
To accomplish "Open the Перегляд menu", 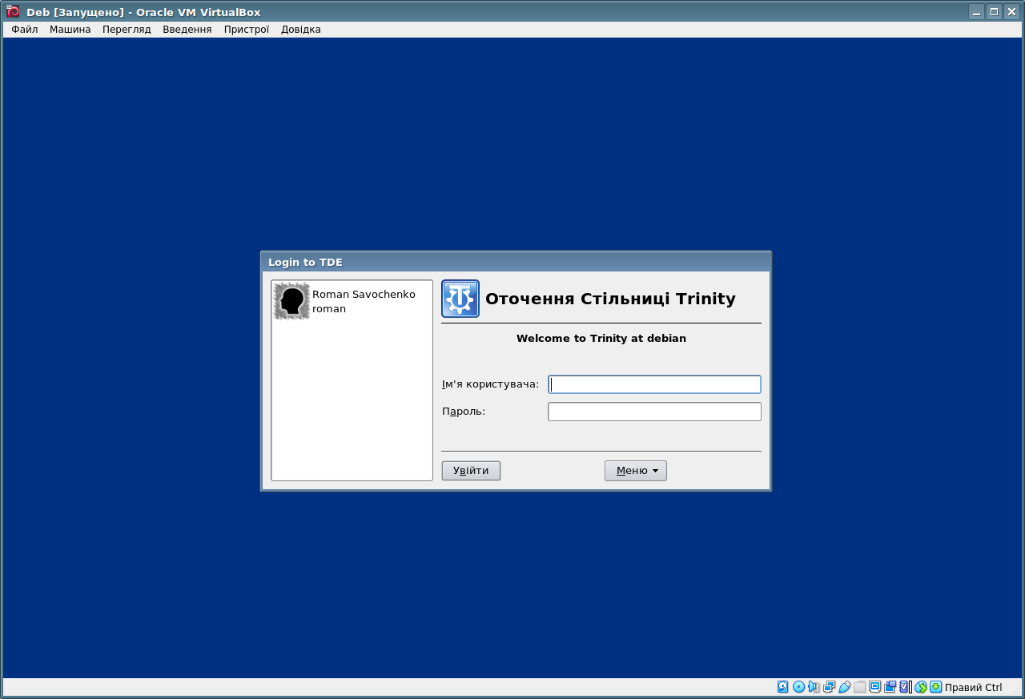I will click(x=127, y=30).
